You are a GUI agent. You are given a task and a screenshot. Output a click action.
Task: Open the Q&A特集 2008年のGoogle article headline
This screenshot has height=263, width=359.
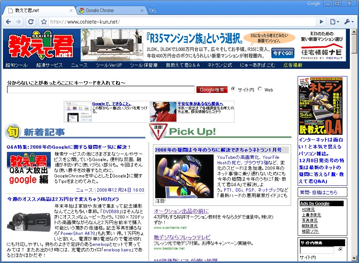click(69, 147)
